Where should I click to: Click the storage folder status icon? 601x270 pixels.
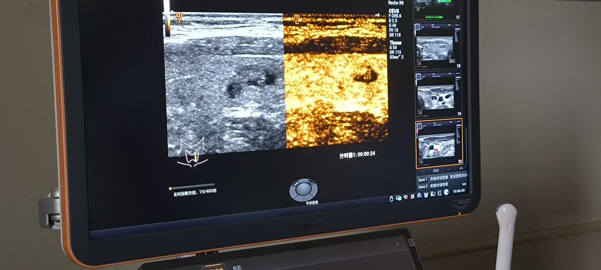coord(433,193)
